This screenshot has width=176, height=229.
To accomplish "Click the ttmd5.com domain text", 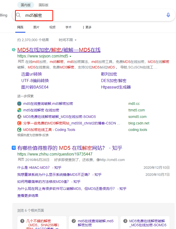I will 137,110.
